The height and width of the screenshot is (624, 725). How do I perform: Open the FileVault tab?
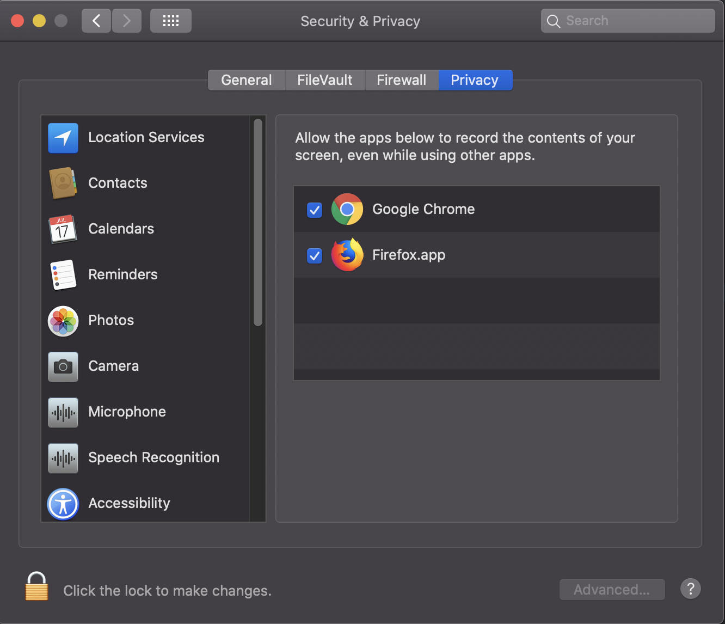tap(324, 80)
